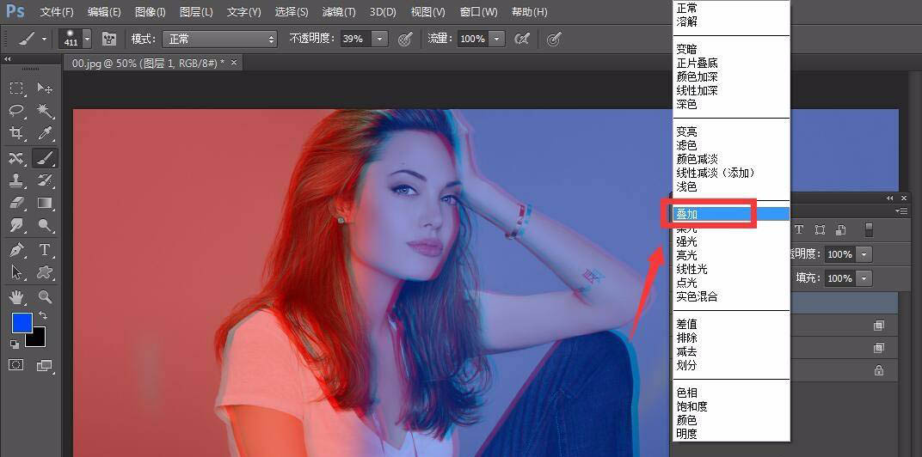Select the Magic Wand tool
The image size is (922, 457).
[x=45, y=111]
